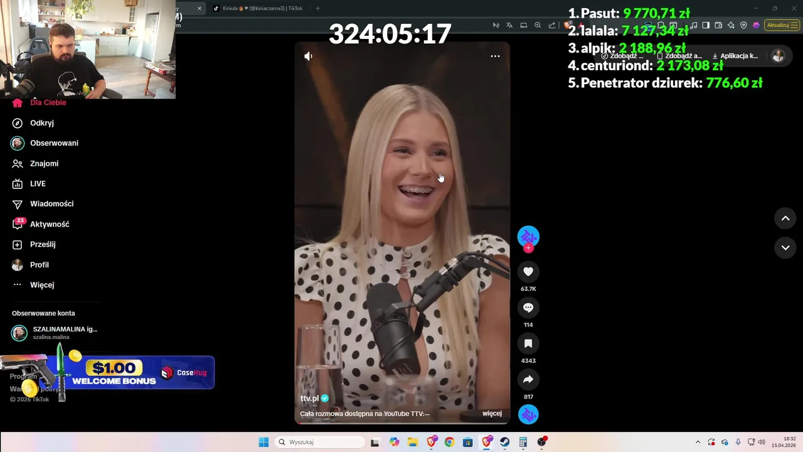Expand the hidden system tray icons chevron

pyautogui.click(x=698, y=442)
